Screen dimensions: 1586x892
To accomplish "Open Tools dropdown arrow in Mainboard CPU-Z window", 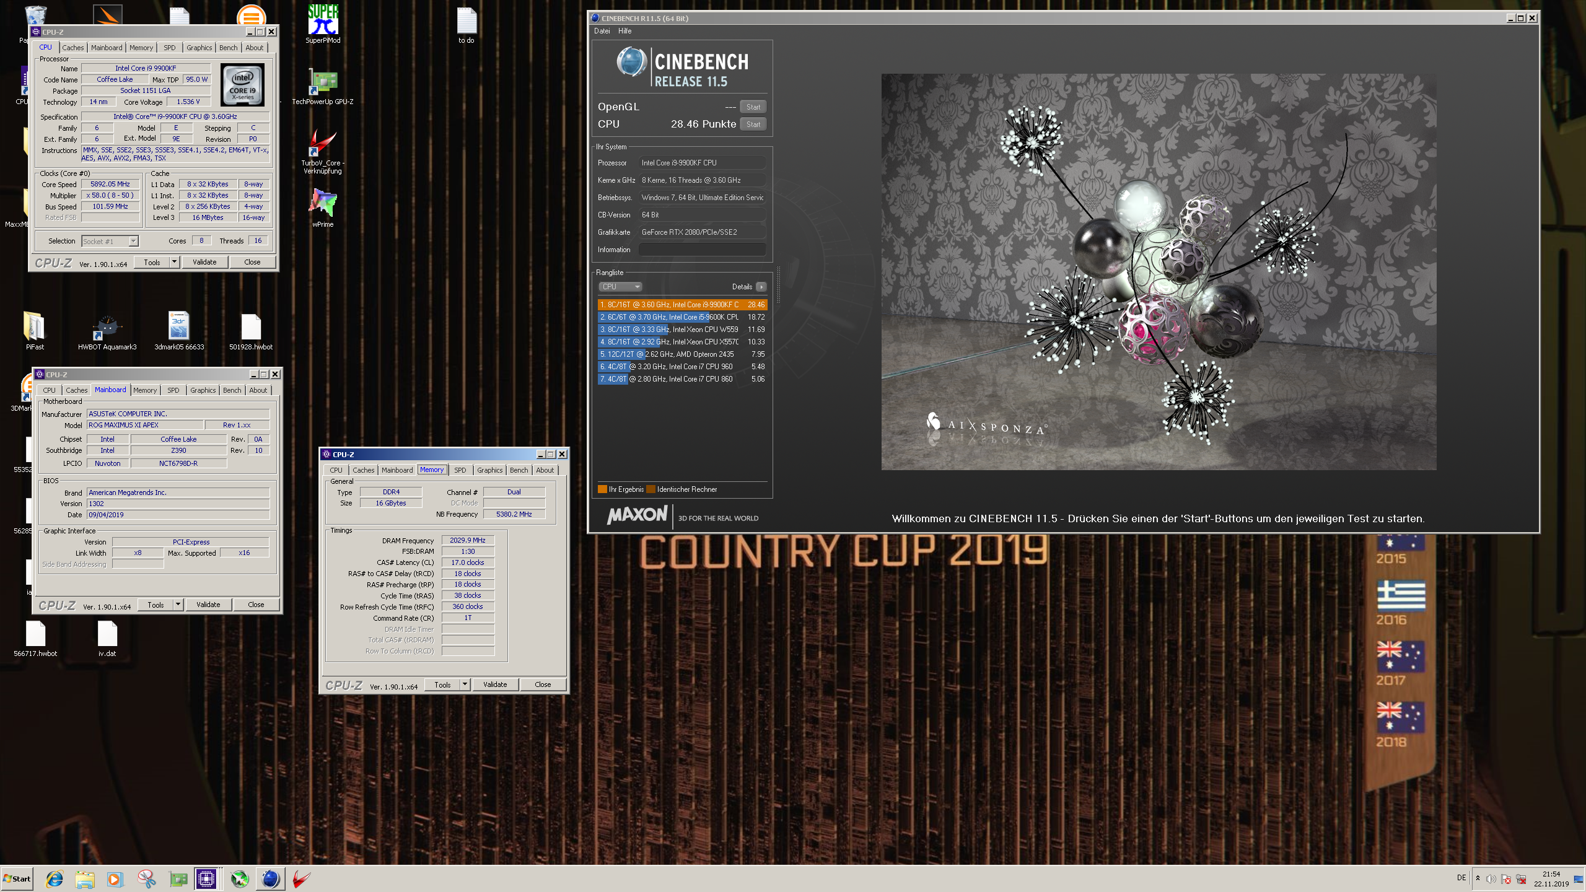I will tap(178, 605).
